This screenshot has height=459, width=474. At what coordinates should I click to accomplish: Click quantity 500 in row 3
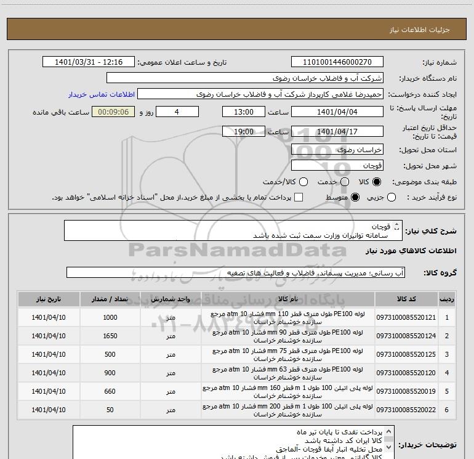point(110,354)
